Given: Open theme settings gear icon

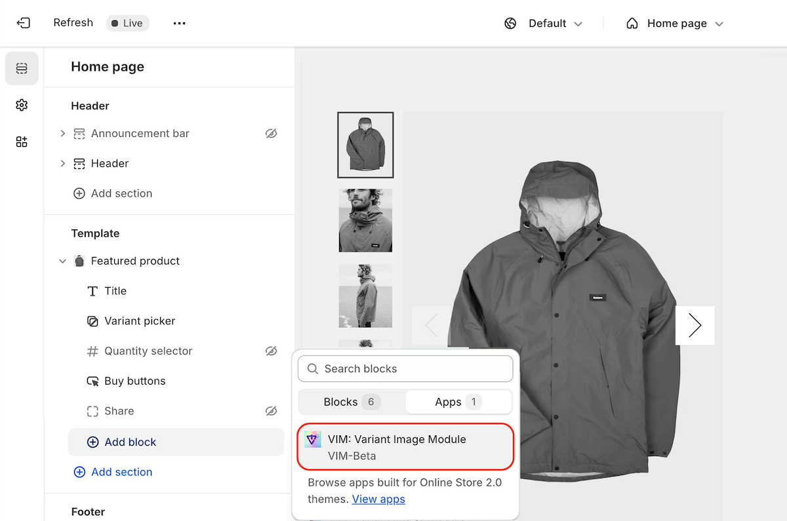Looking at the screenshot, I should point(22,105).
